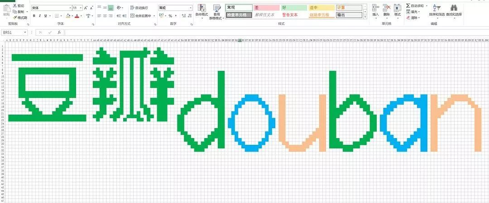The width and height of the screenshot is (489, 203).
Task: Open the font color dropdown arrow
Action: pyautogui.click(x=81, y=16)
